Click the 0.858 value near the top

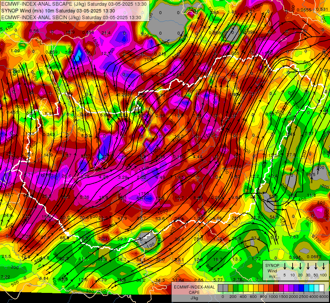88,32
